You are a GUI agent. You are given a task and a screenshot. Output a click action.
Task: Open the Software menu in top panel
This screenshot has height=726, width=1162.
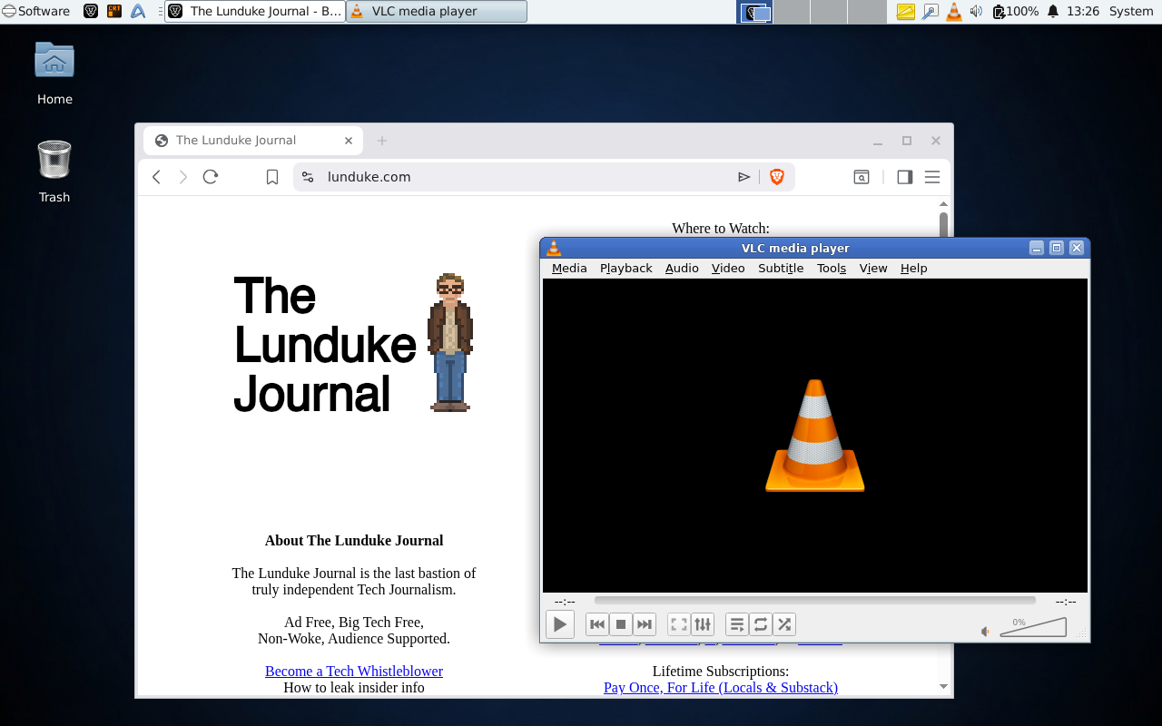point(36,12)
